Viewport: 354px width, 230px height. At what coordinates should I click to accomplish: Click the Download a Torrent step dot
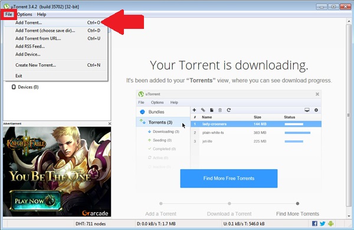pos(229,203)
